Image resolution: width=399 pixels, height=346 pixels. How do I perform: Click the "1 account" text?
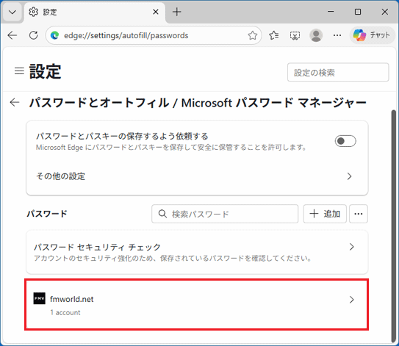(65, 312)
